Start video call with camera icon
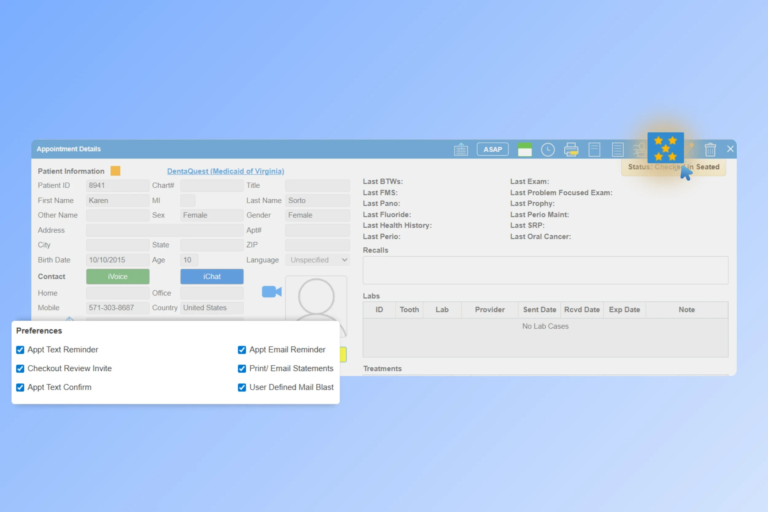768x512 pixels. (271, 291)
